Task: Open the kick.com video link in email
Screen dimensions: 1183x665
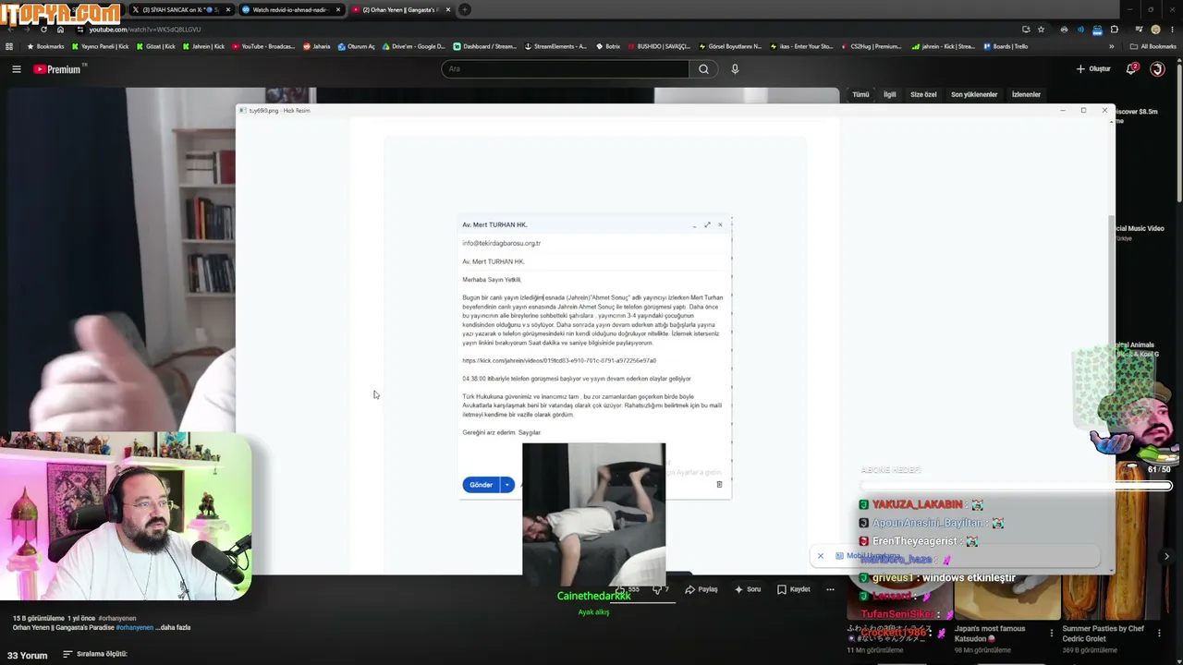Action: [x=559, y=360]
